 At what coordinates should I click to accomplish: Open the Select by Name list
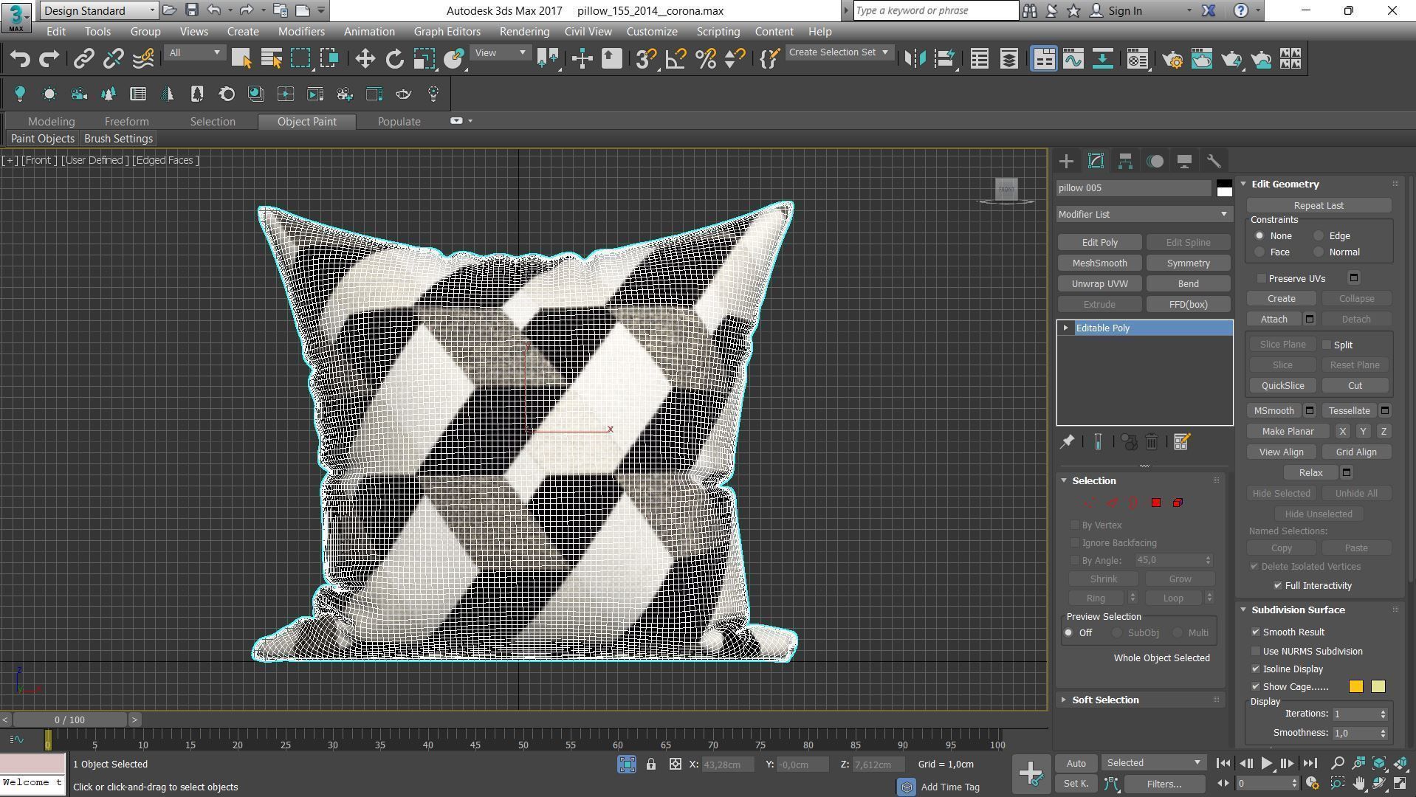pos(272,59)
